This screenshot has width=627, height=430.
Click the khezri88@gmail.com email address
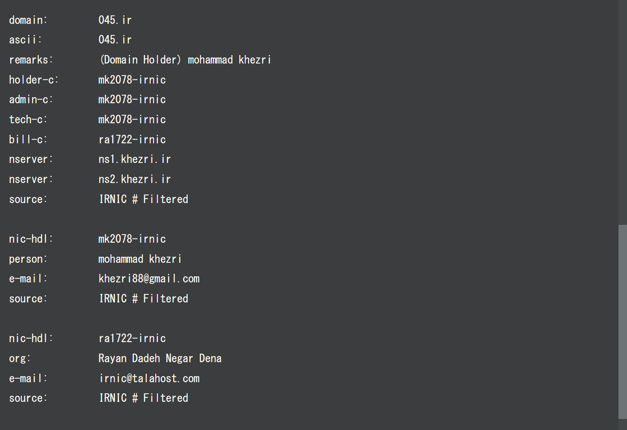click(x=149, y=279)
